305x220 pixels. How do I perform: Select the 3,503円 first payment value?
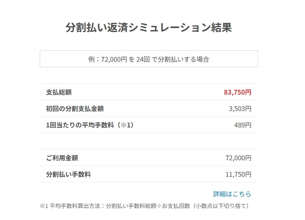click(241, 109)
